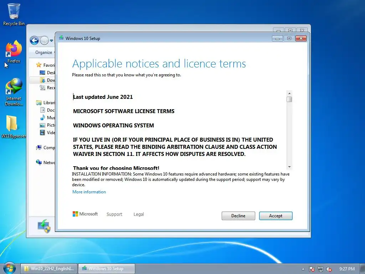Minimize the Windows 10 Setup window
This screenshot has width=365, height=274.
(277, 39)
